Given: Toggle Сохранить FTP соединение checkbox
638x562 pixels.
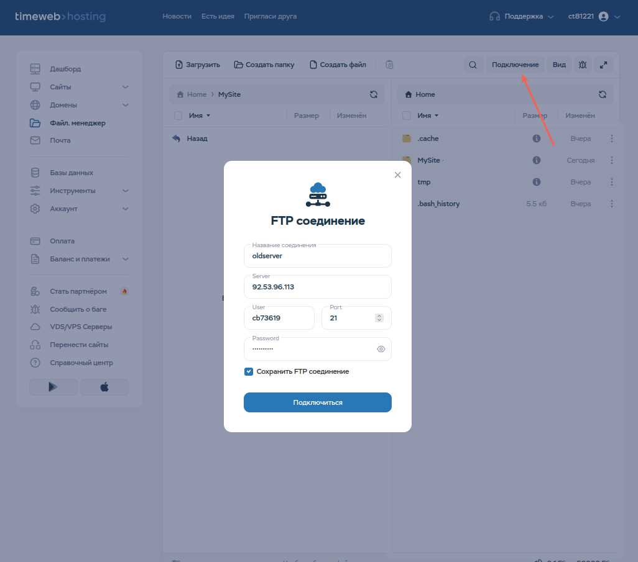Looking at the screenshot, I should click(249, 371).
